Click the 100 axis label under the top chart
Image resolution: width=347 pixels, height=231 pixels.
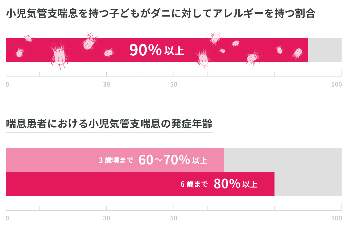pos(336,85)
